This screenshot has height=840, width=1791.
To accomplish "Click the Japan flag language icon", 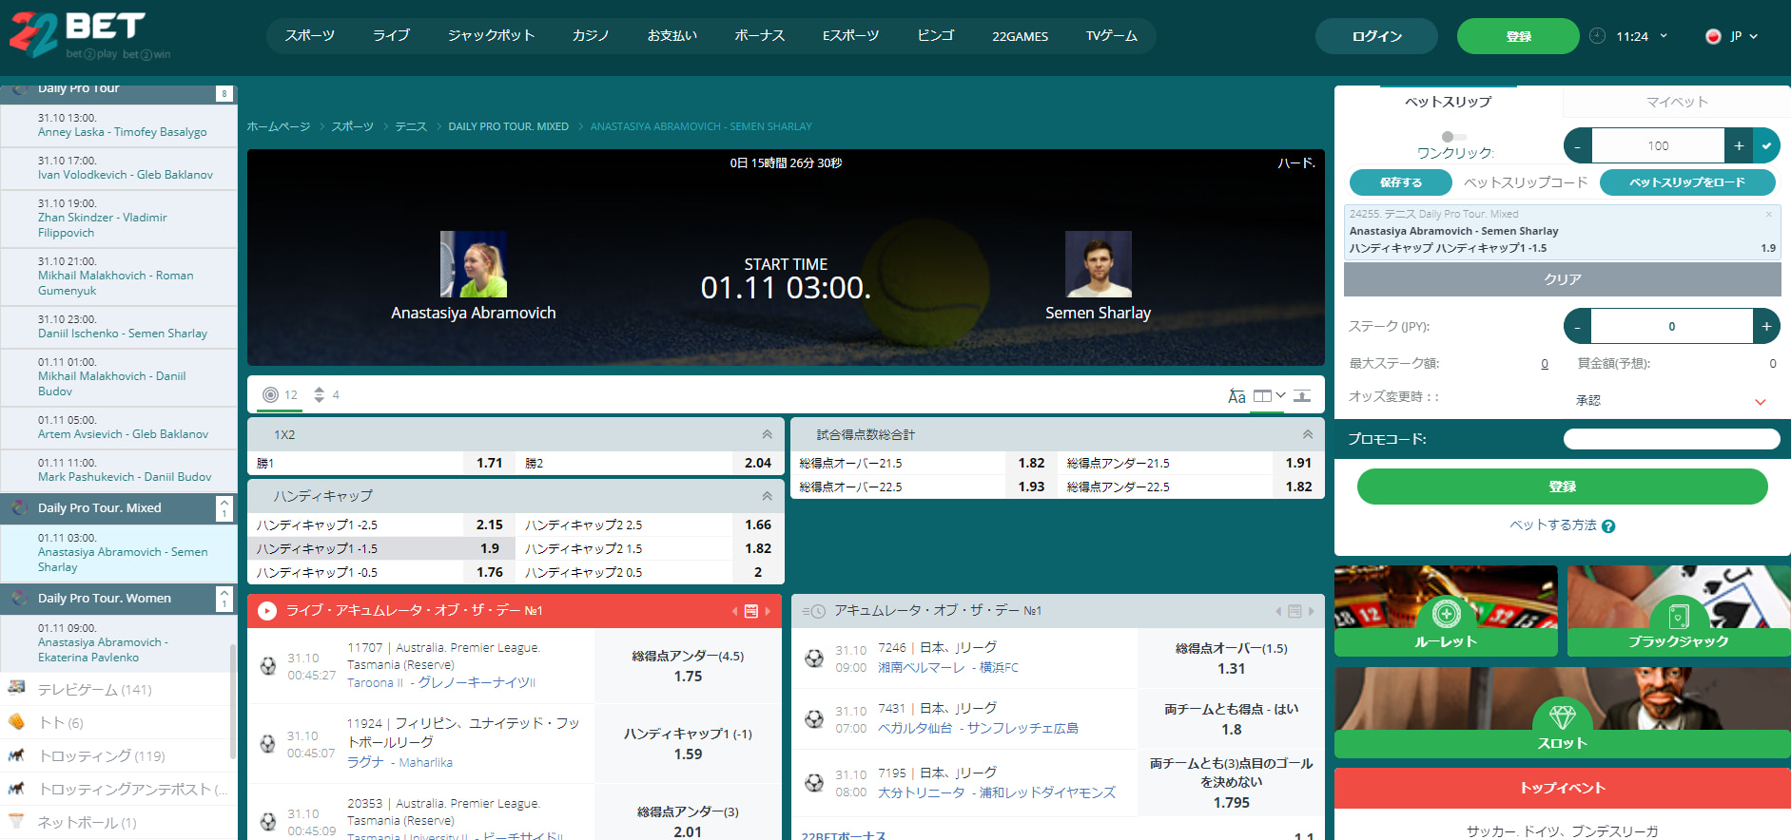I will 1713,36.
